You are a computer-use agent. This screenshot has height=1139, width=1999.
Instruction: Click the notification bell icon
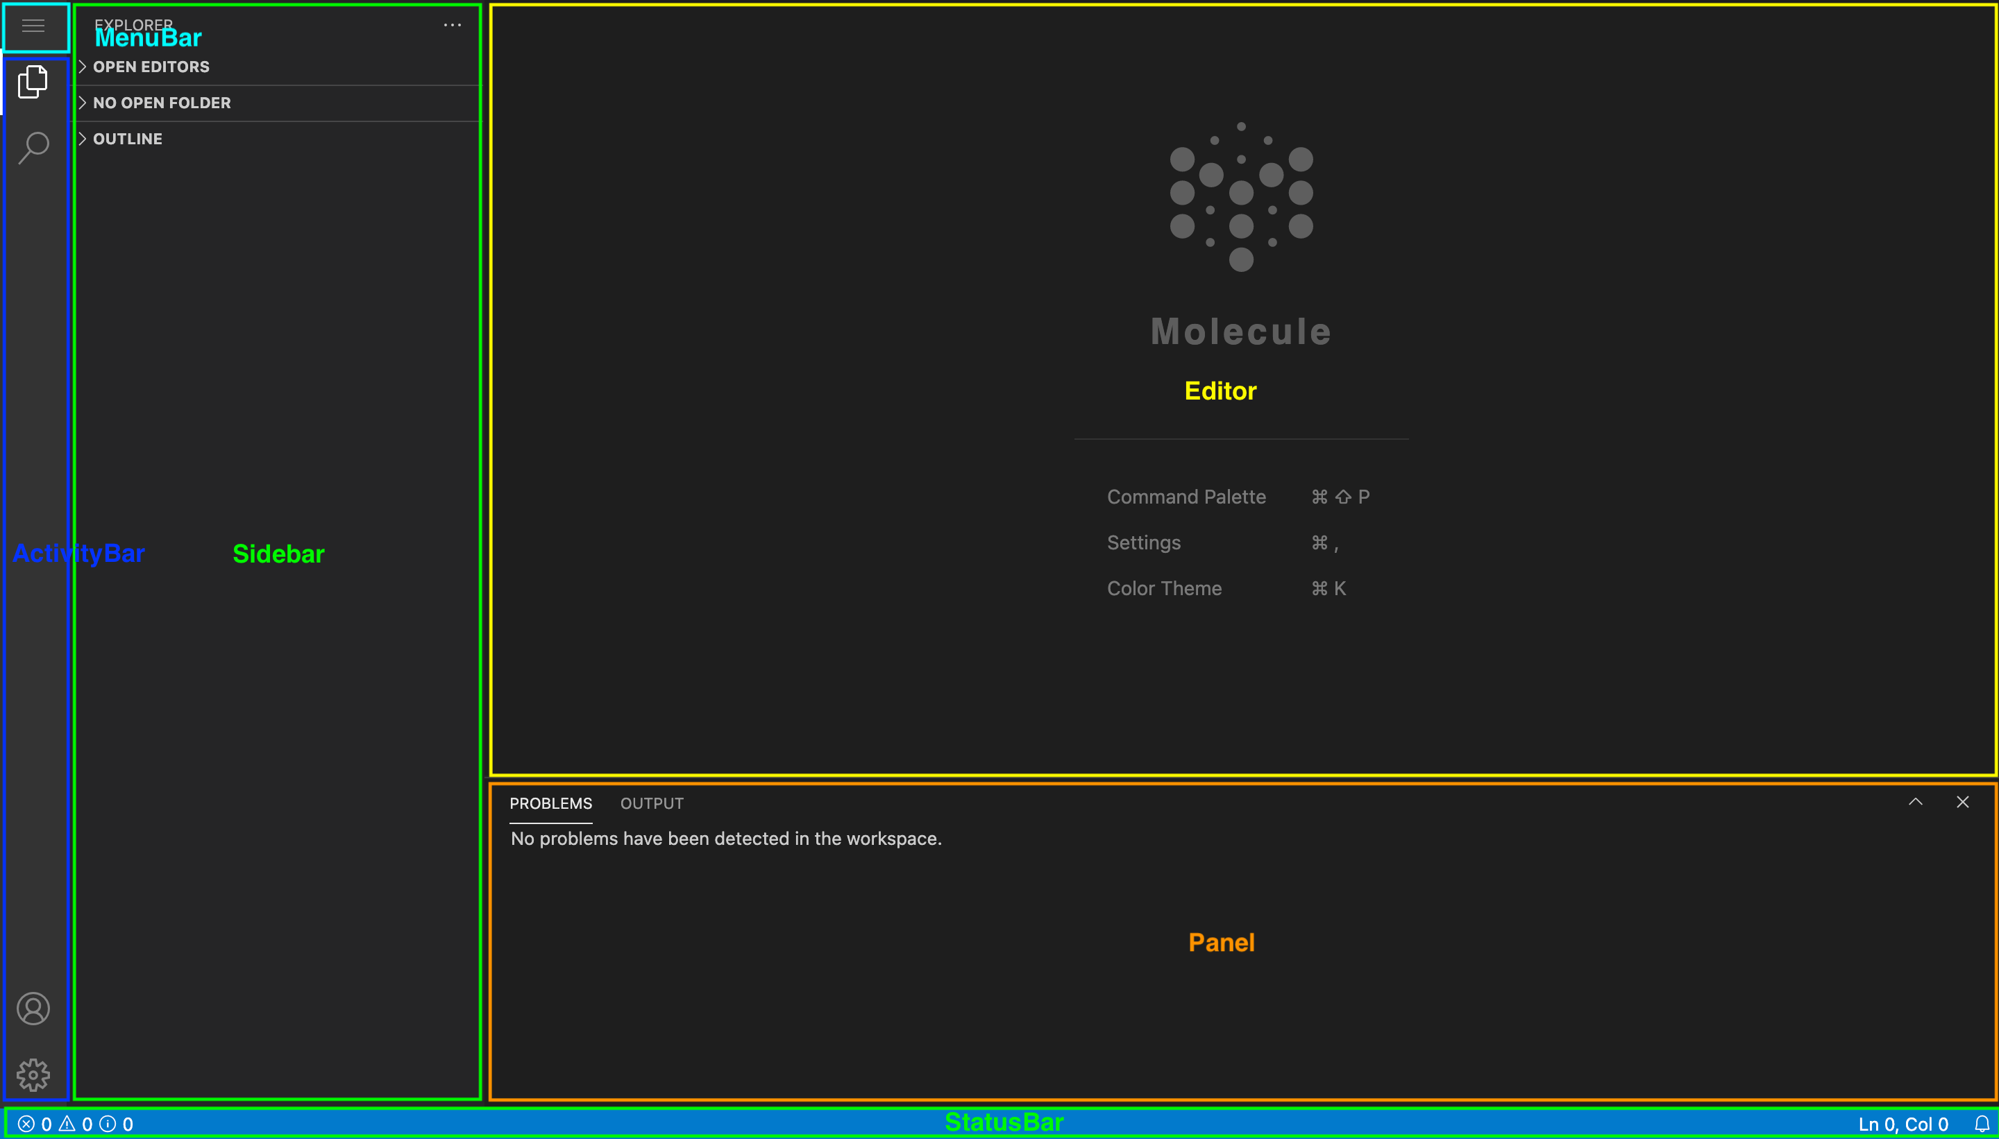pos(1981,1124)
